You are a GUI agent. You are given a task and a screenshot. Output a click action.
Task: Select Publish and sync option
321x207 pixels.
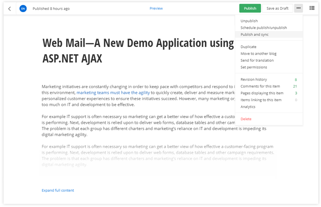pyautogui.click(x=269, y=34)
